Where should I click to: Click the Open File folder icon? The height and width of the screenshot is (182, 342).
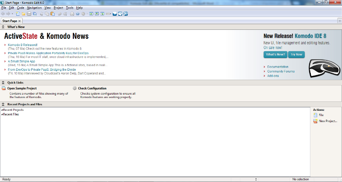coord(24,14)
